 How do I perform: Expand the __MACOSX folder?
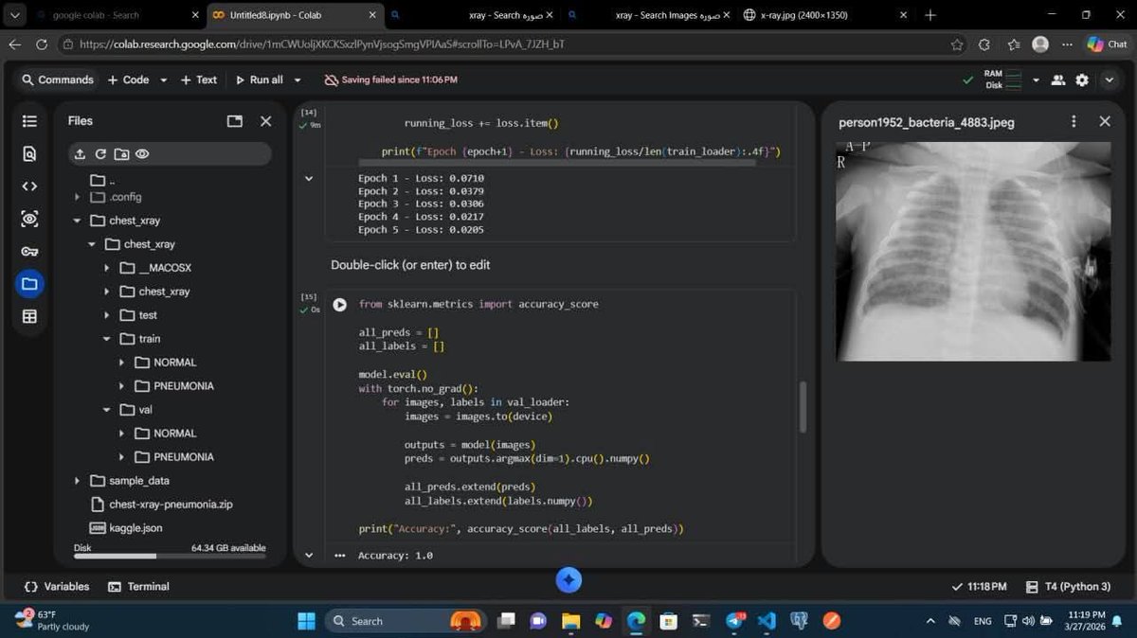click(107, 268)
